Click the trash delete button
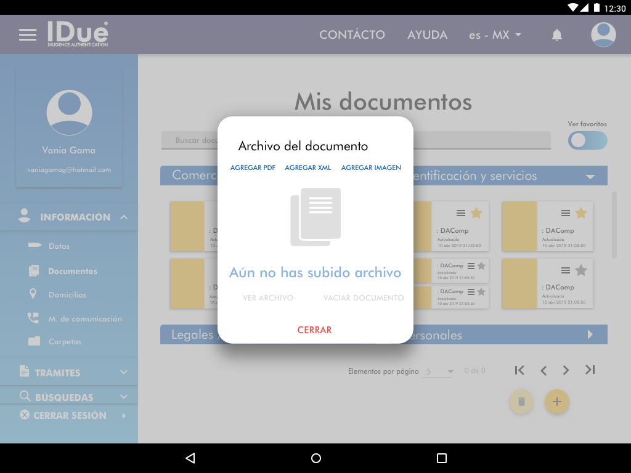The width and height of the screenshot is (631, 473). [x=521, y=402]
